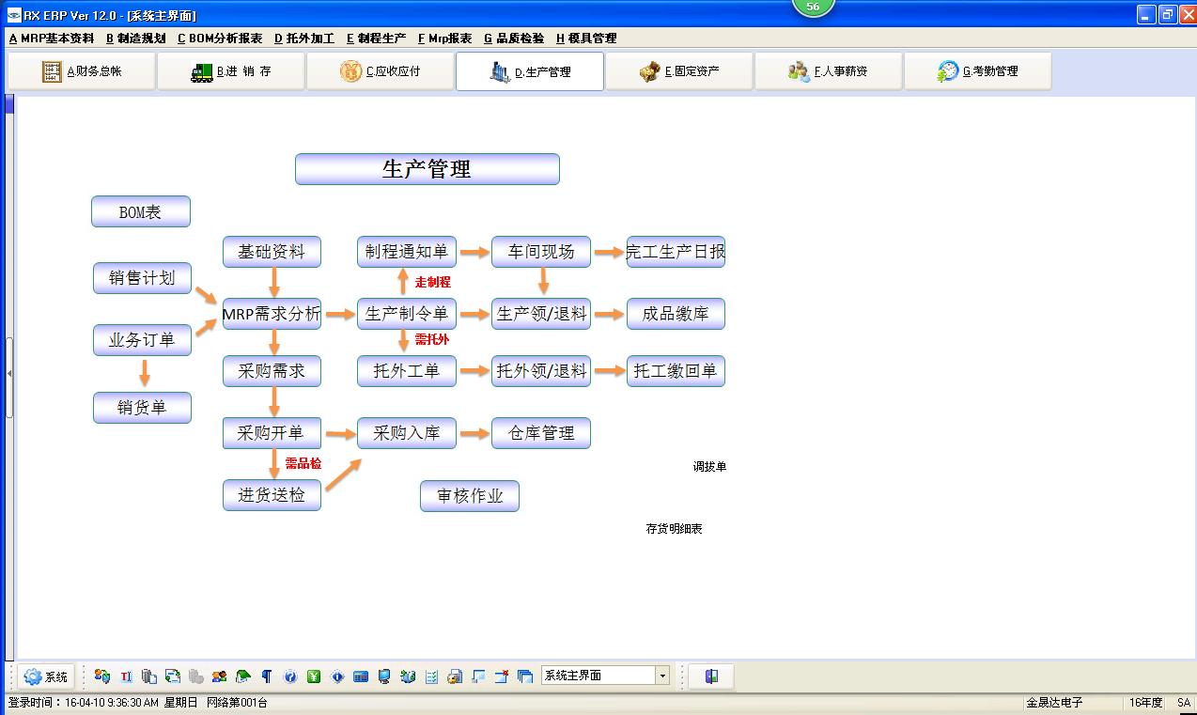
Task: Click the computer monitor icon in bottom toolbar
Action: click(x=384, y=676)
